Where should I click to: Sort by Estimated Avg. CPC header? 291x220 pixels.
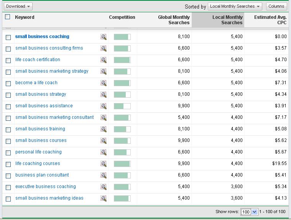point(270,20)
